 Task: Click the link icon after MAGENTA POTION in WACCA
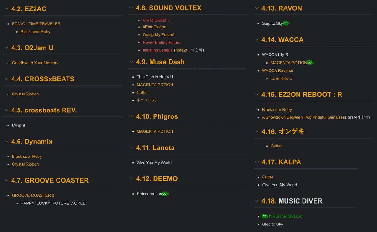click(309, 63)
